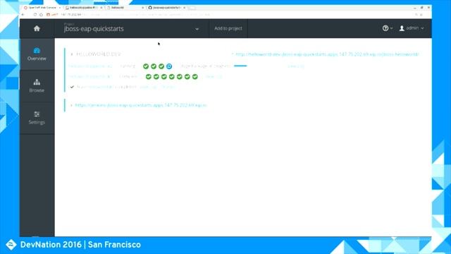
Task: Open the Browse sidebar section
Action: pos(37,86)
